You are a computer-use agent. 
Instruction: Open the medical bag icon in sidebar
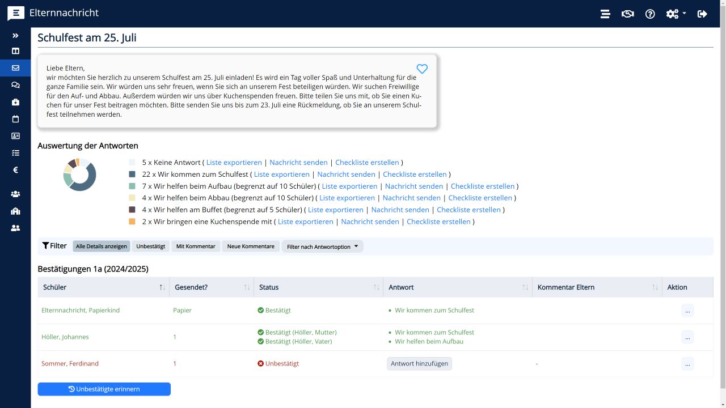15,102
